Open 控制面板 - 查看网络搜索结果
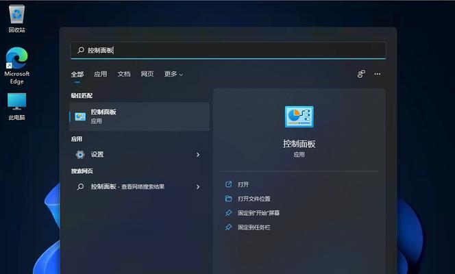 (x=140, y=187)
